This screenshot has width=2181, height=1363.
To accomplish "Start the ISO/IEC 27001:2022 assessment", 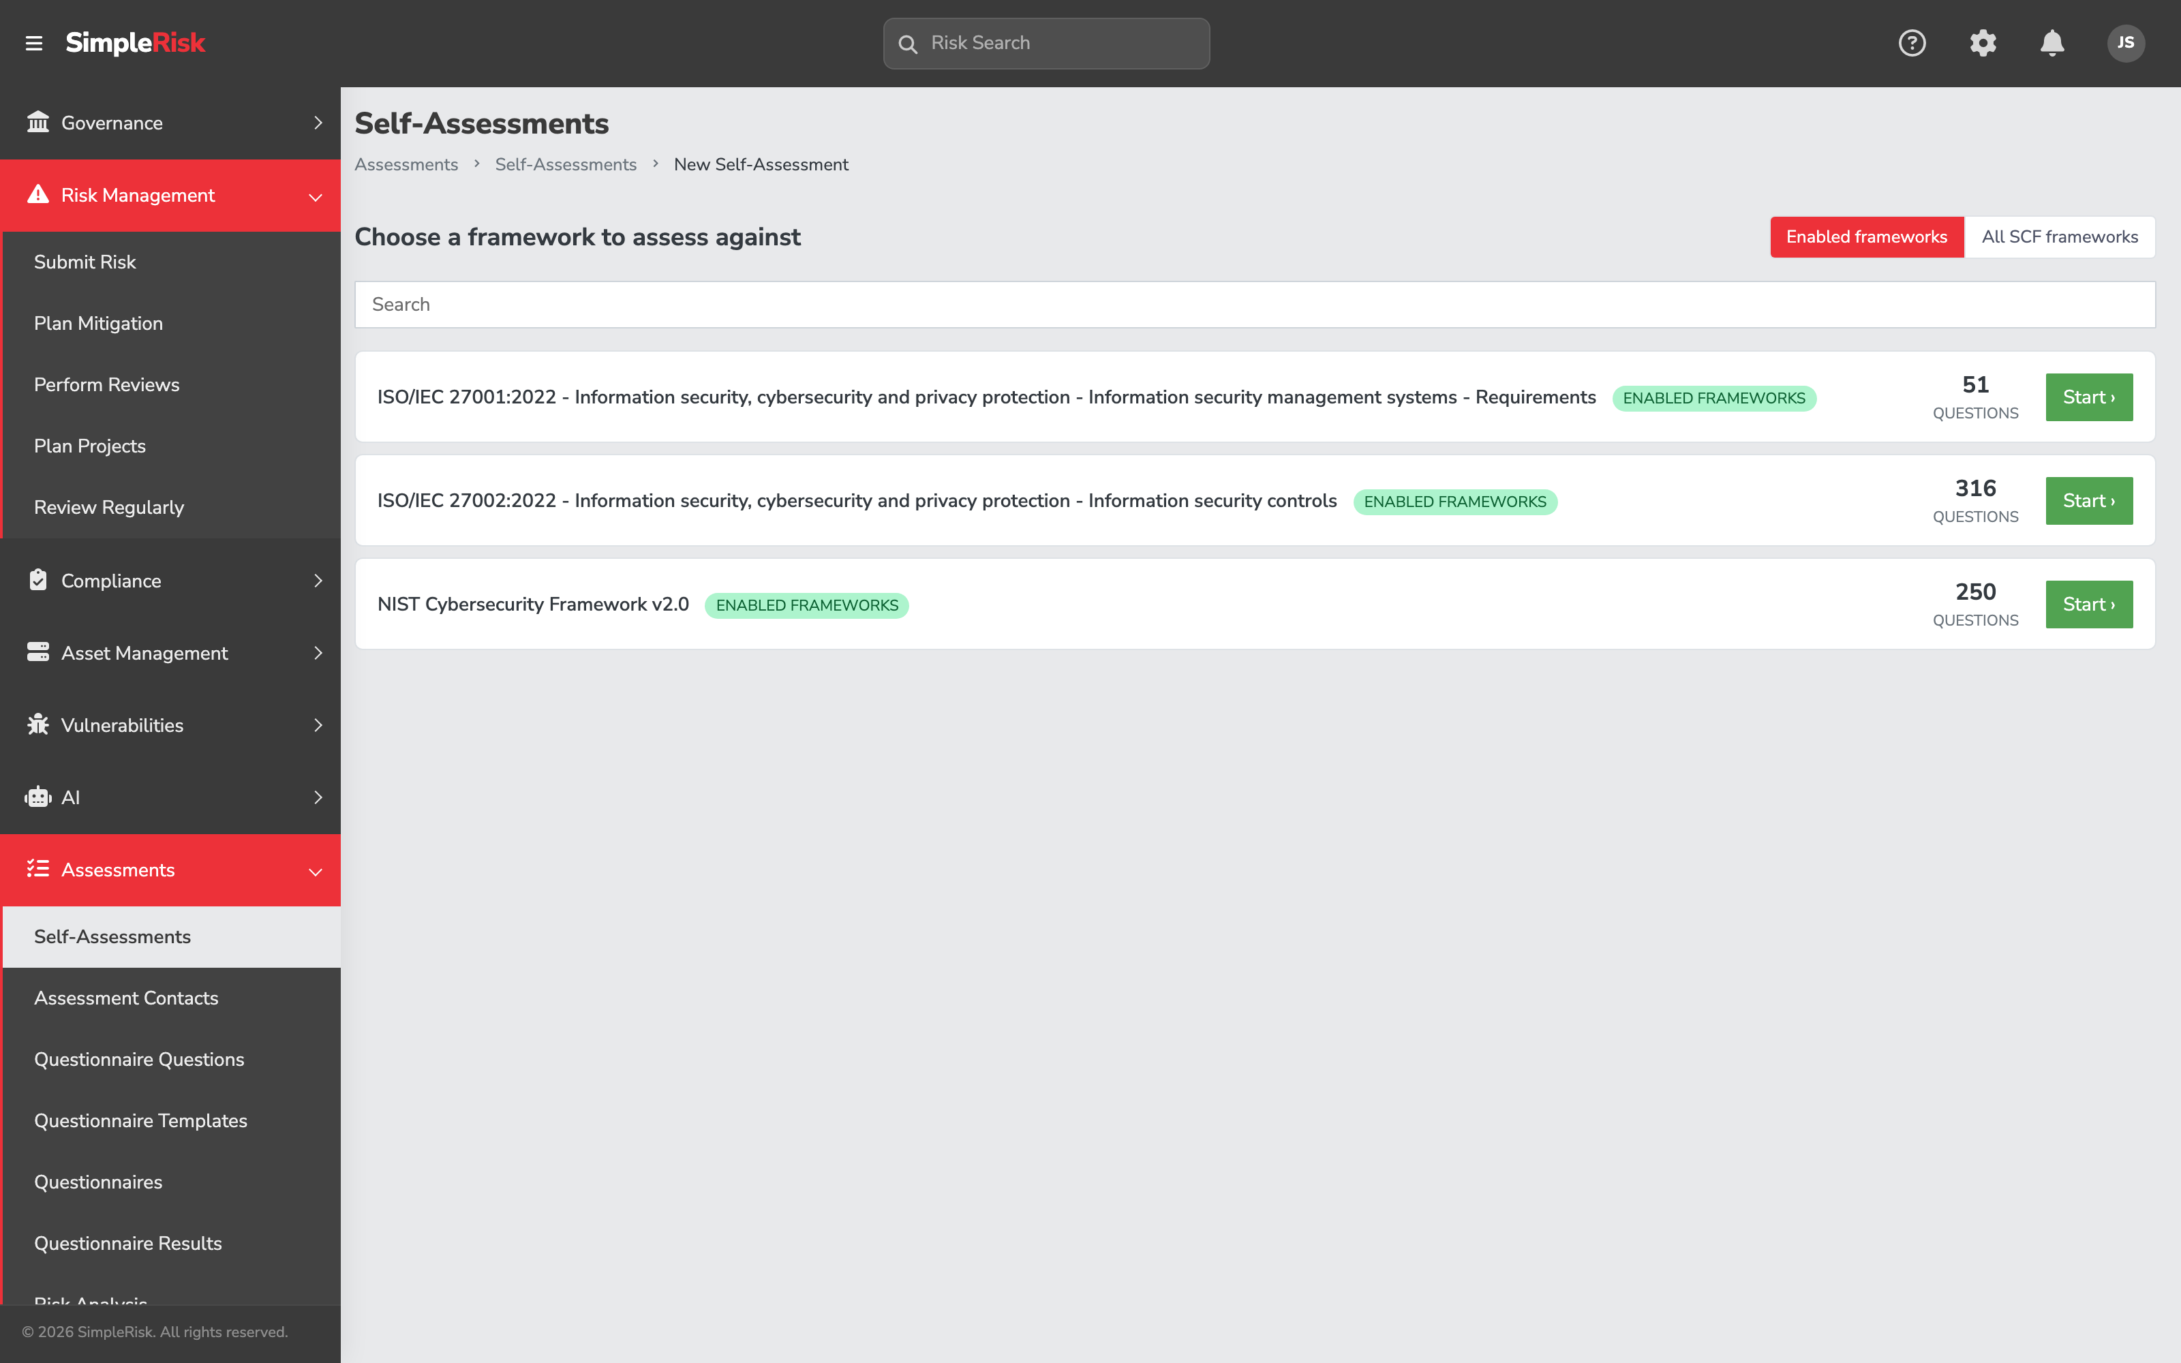I will point(2088,397).
